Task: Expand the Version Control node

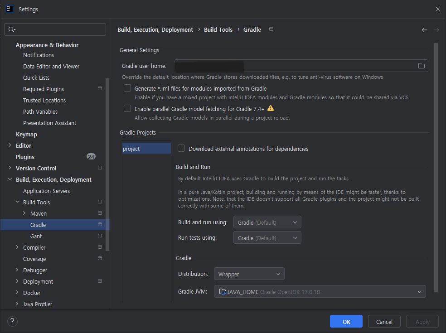Action: tap(10, 168)
